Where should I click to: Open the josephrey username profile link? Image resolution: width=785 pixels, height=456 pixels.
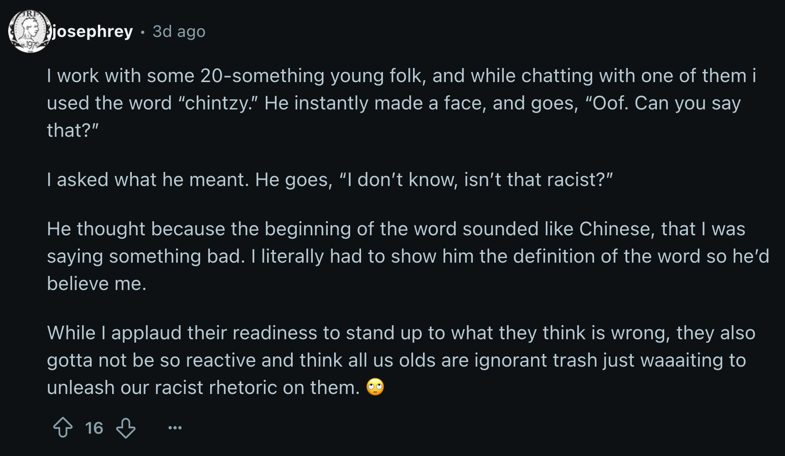click(92, 31)
